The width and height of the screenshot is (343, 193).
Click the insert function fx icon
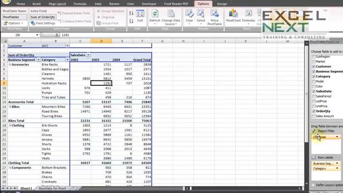coord(57,35)
